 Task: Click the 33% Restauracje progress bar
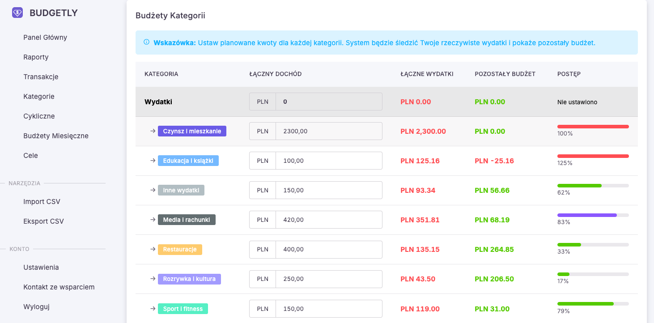click(593, 245)
